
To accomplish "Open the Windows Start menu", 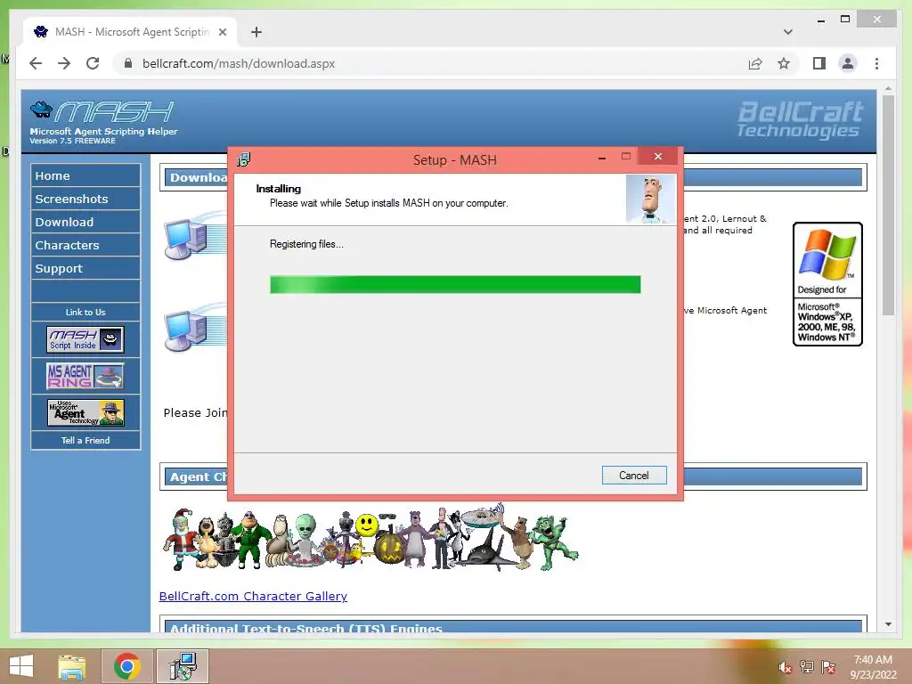I will pos(21,666).
